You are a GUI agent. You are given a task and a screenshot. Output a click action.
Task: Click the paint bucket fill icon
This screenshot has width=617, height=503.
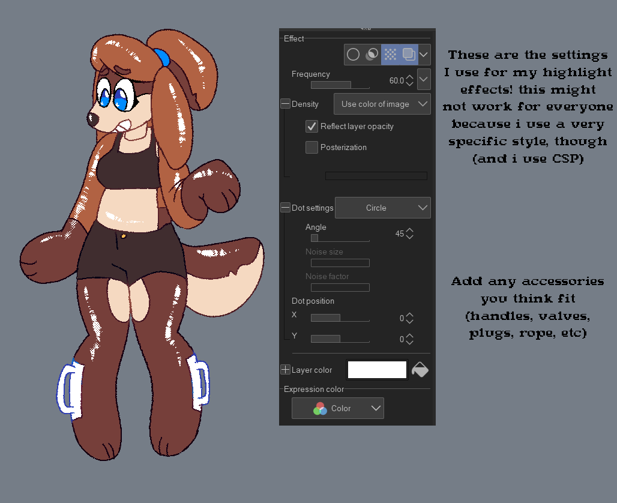[420, 370]
